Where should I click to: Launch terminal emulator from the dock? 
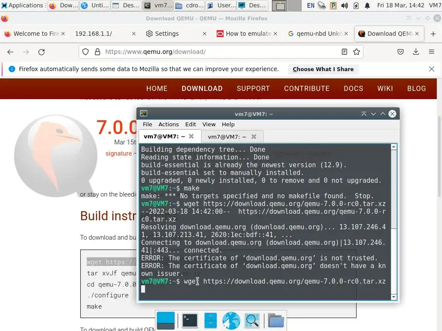190,321
